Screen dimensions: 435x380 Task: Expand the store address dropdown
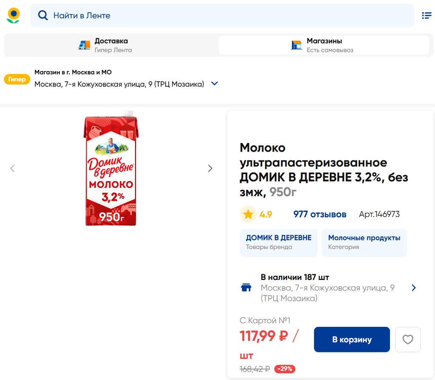coord(215,84)
